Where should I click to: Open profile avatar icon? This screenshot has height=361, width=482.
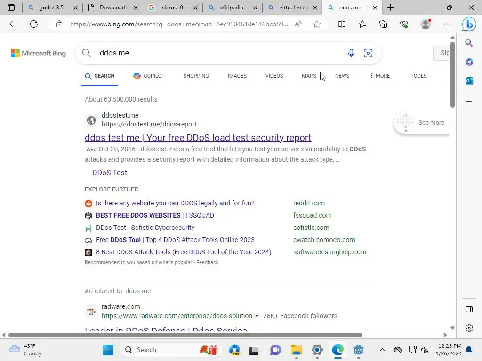(426, 24)
